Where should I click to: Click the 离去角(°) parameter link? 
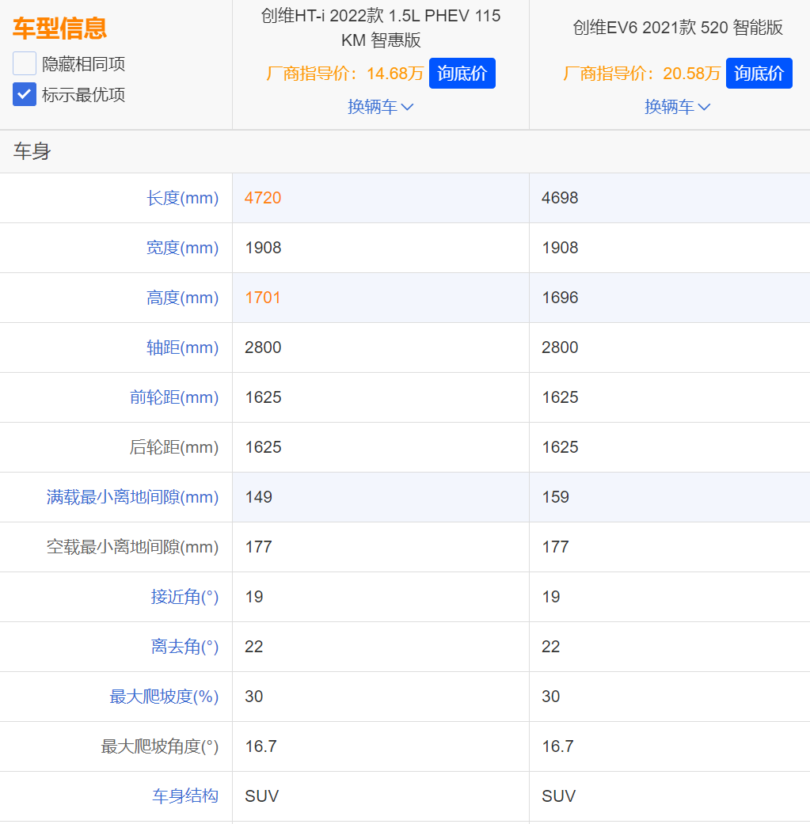pos(184,647)
